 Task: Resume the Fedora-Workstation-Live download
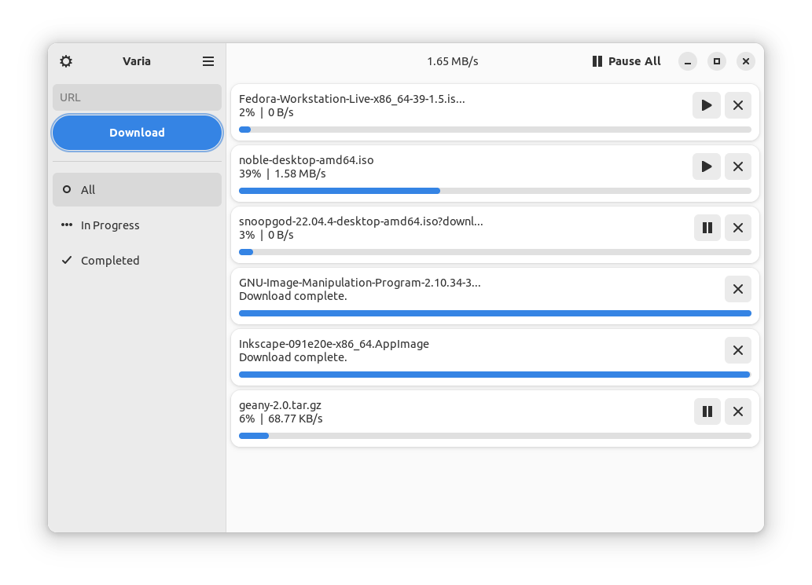click(x=706, y=104)
